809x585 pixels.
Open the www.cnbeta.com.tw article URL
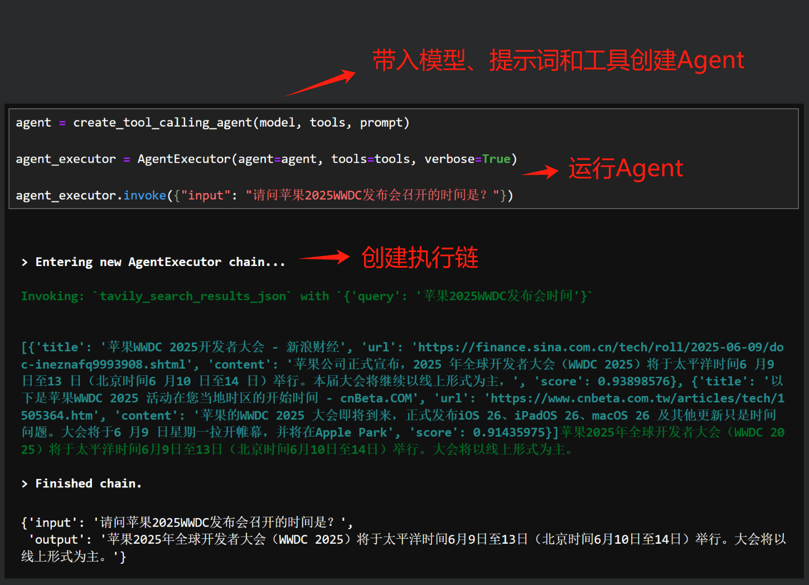(402, 407)
